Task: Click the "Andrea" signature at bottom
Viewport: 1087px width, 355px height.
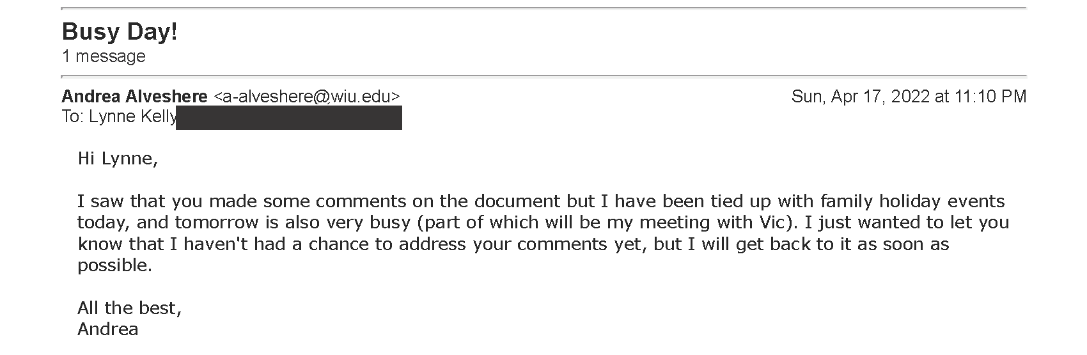Action: coord(108,329)
